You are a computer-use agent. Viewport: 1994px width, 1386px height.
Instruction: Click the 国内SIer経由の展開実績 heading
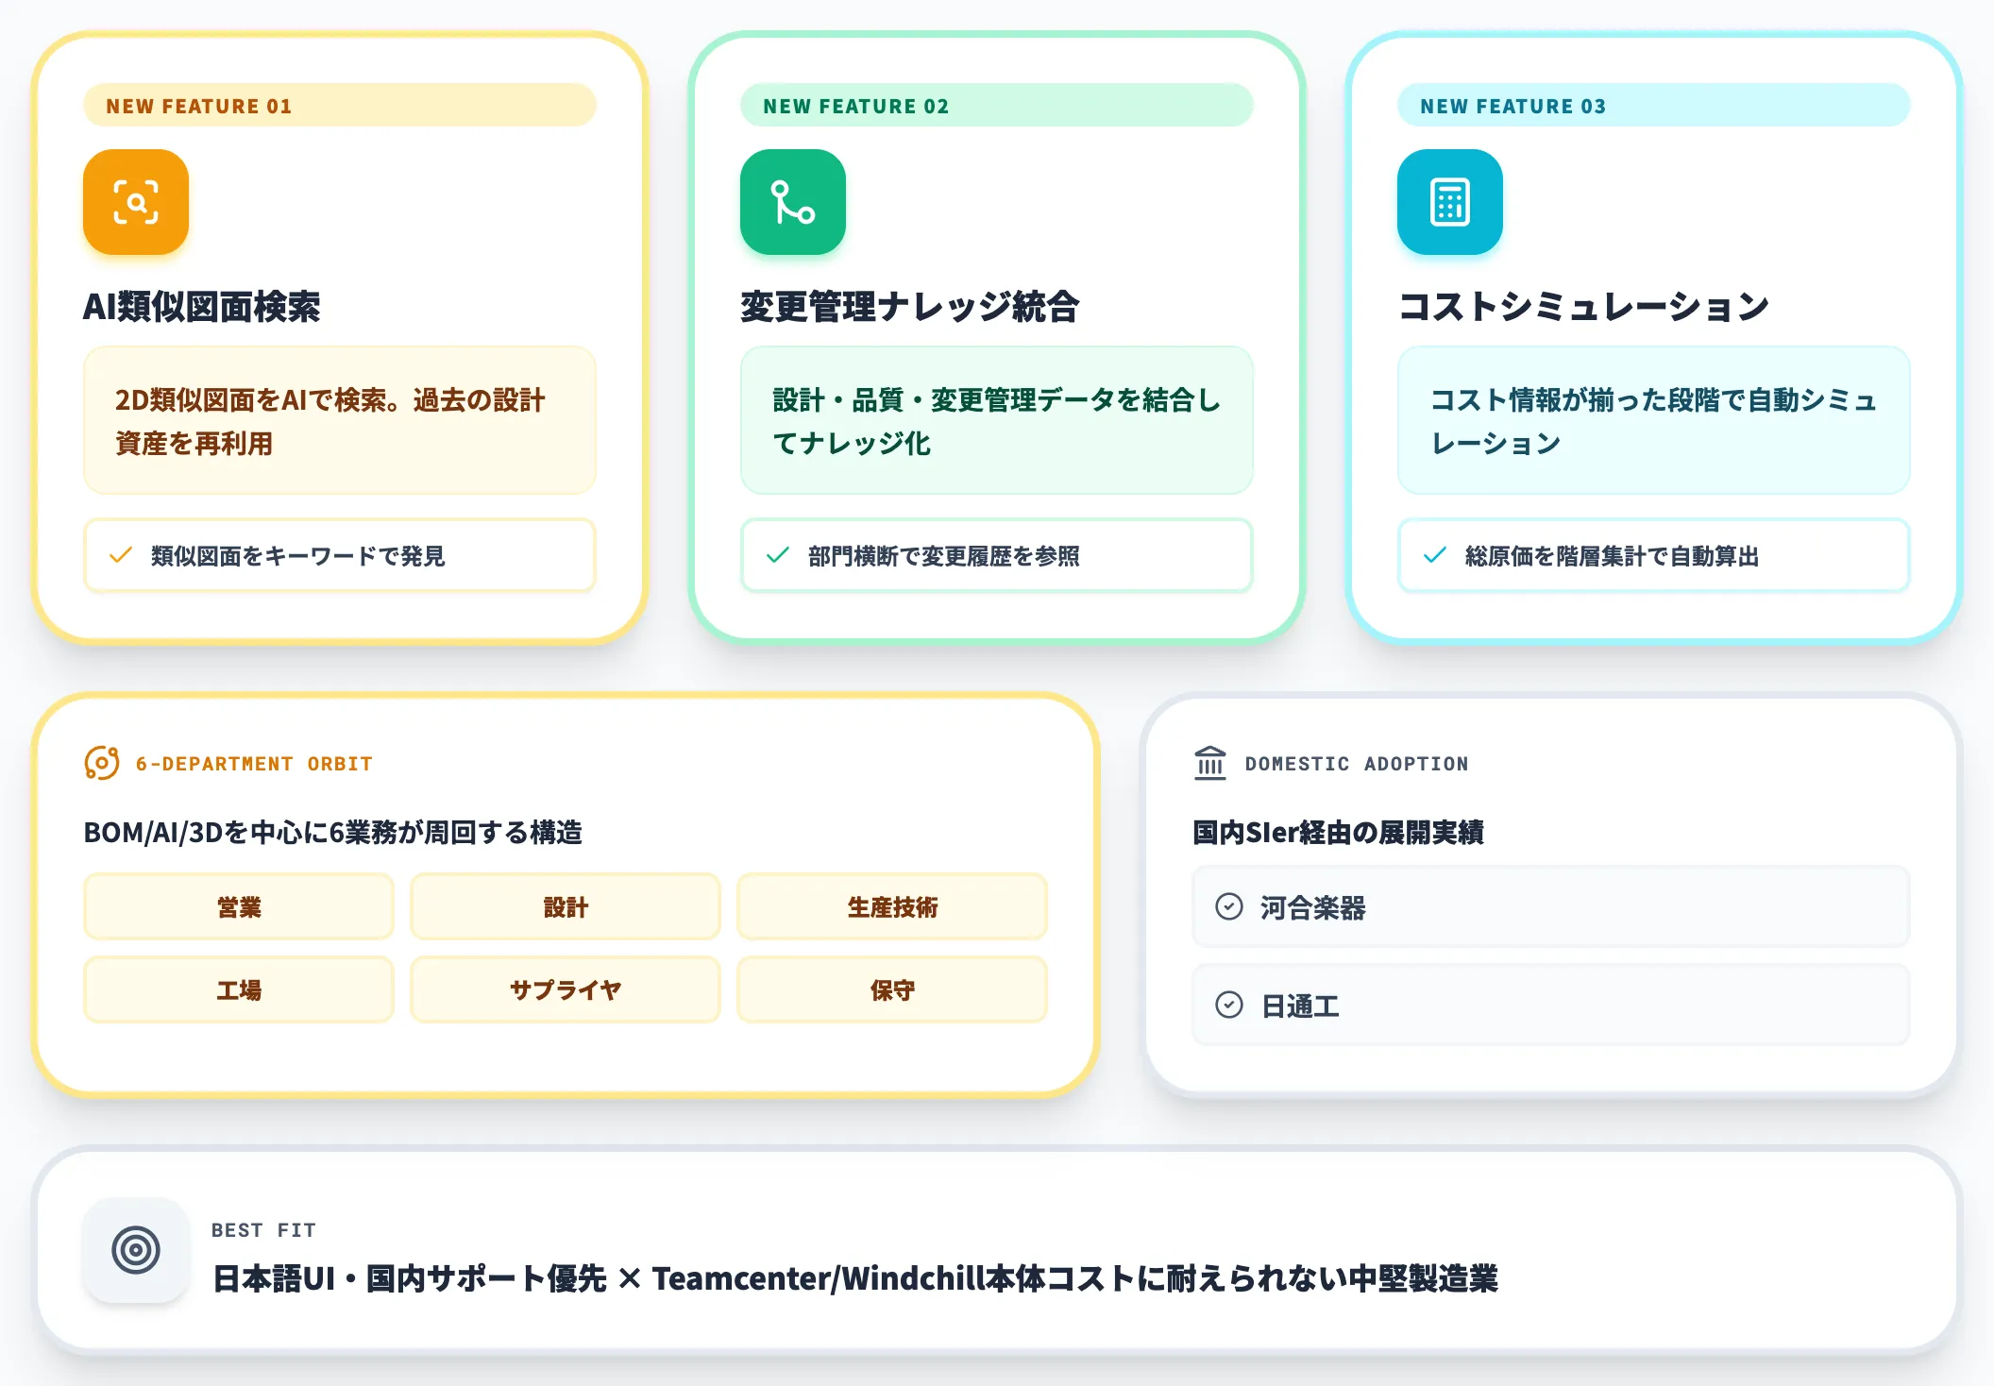1338,833
